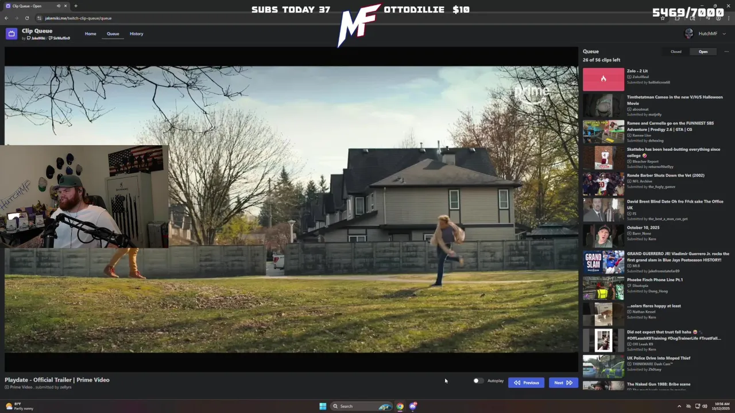Open the taskbar clock and date
Viewport: 735px width, 413px height.
tap(721, 406)
